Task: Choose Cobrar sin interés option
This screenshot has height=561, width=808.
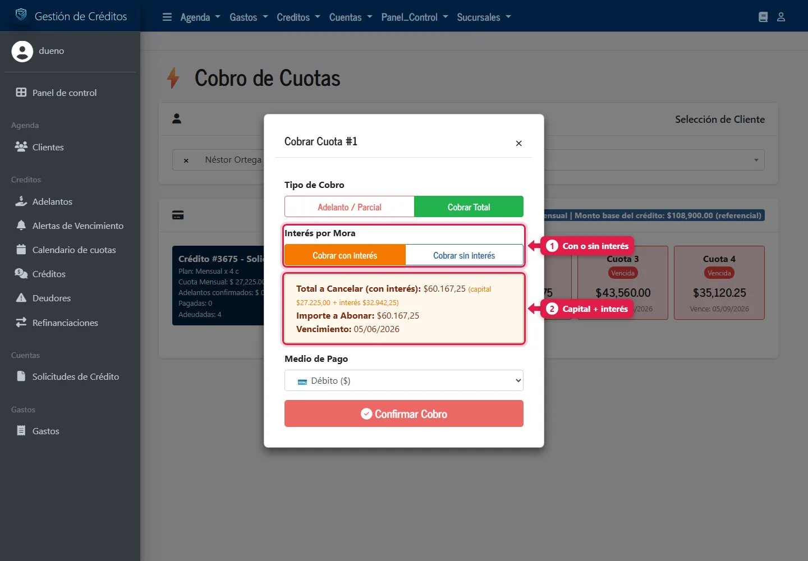Action: (x=464, y=255)
